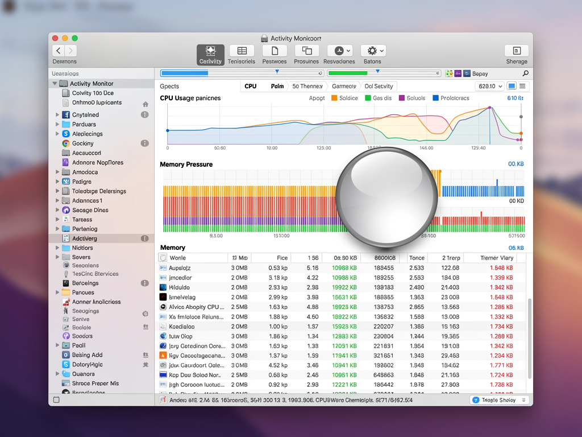The width and height of the screenshot is (582, 437).
Task: Click info badge on Berceings row
Action: (145, 283)
